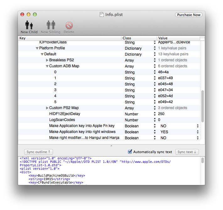Select the HIDF12EjectDelay value 250
The height and width of the screenshot is (210, 223).
[161, 114]
